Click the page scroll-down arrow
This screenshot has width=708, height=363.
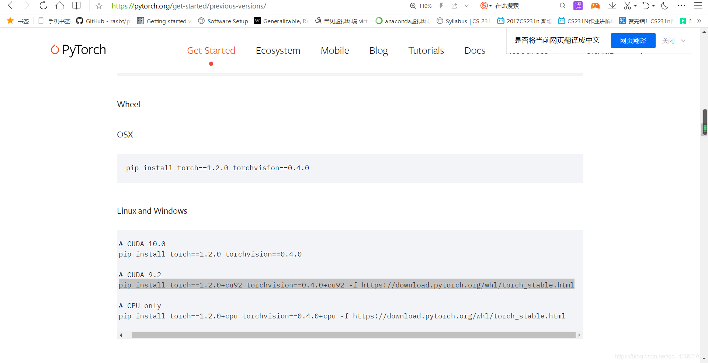tap(704, 358)
